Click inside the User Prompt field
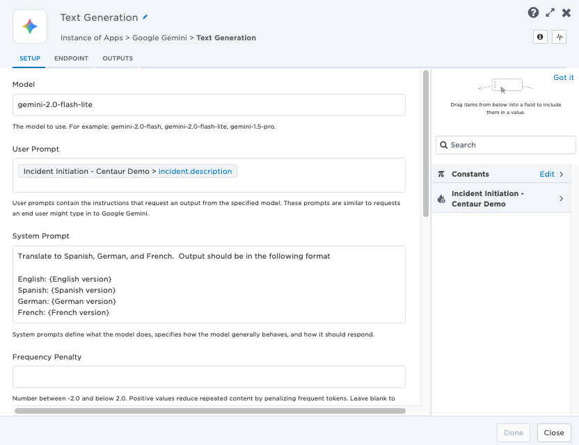 (x=209, y=175)
